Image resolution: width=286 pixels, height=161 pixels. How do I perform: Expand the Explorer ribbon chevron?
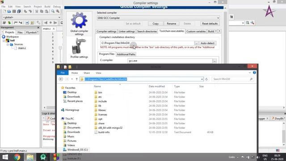pos(250,72)
